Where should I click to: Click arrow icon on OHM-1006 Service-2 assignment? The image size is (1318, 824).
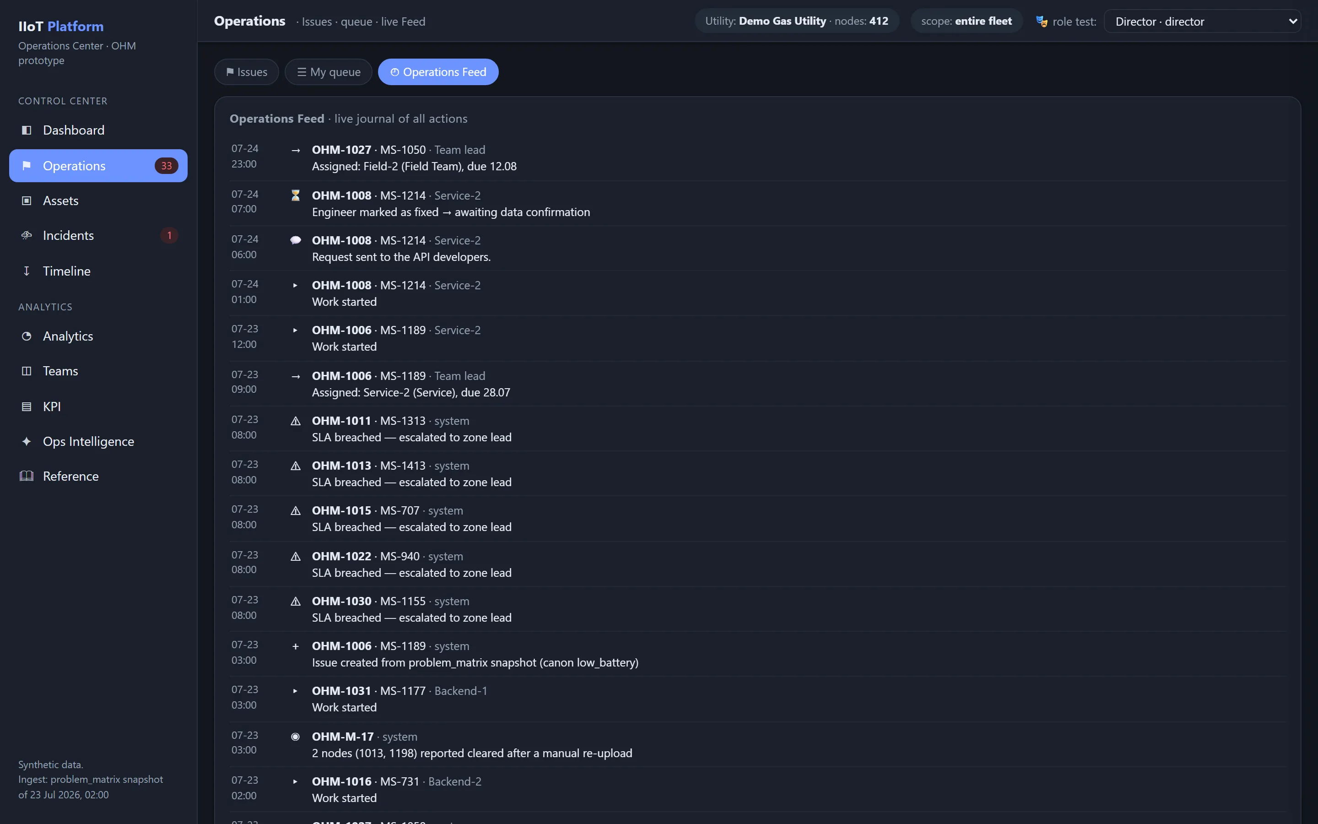296,377
